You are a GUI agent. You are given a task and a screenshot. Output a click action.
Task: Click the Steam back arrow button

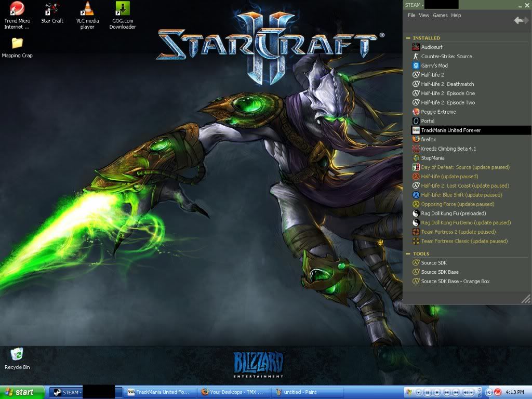(x=518, y=21)
